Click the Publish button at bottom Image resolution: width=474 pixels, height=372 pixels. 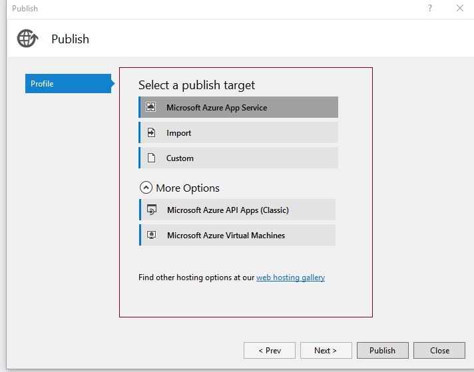382,350
